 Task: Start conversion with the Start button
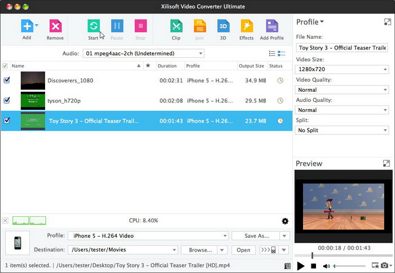point(93,26)
